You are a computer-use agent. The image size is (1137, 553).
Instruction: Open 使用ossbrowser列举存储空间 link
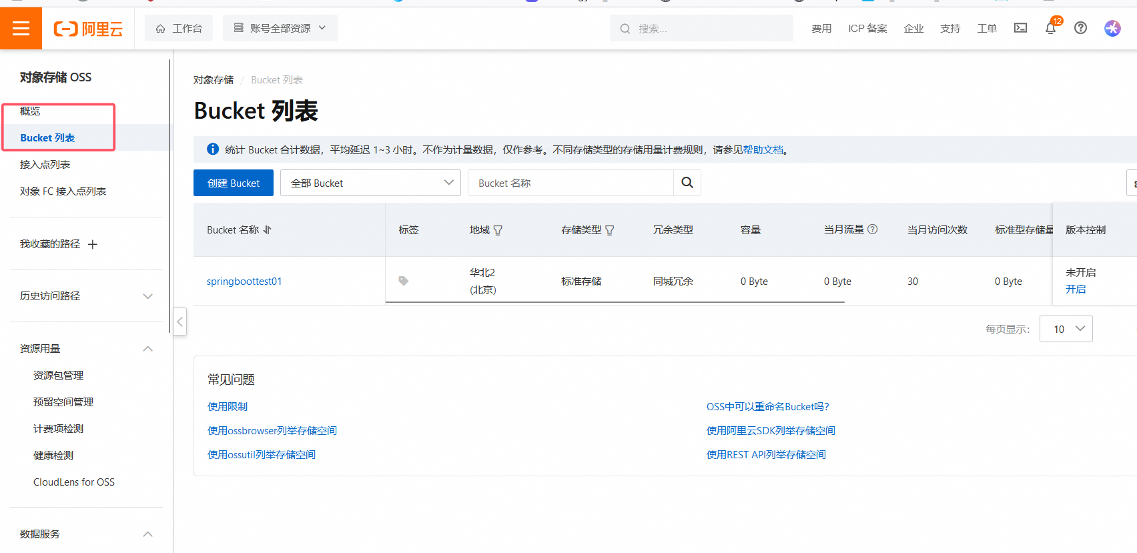point(272,430)
